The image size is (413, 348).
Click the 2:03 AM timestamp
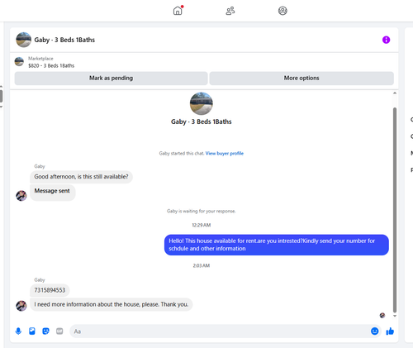click(202, 265)
